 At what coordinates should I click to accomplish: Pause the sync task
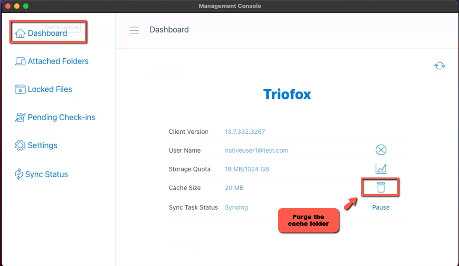[381, 207]
